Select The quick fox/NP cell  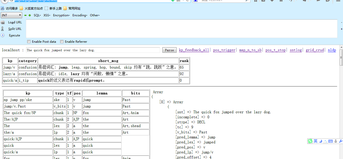[28, 113]
